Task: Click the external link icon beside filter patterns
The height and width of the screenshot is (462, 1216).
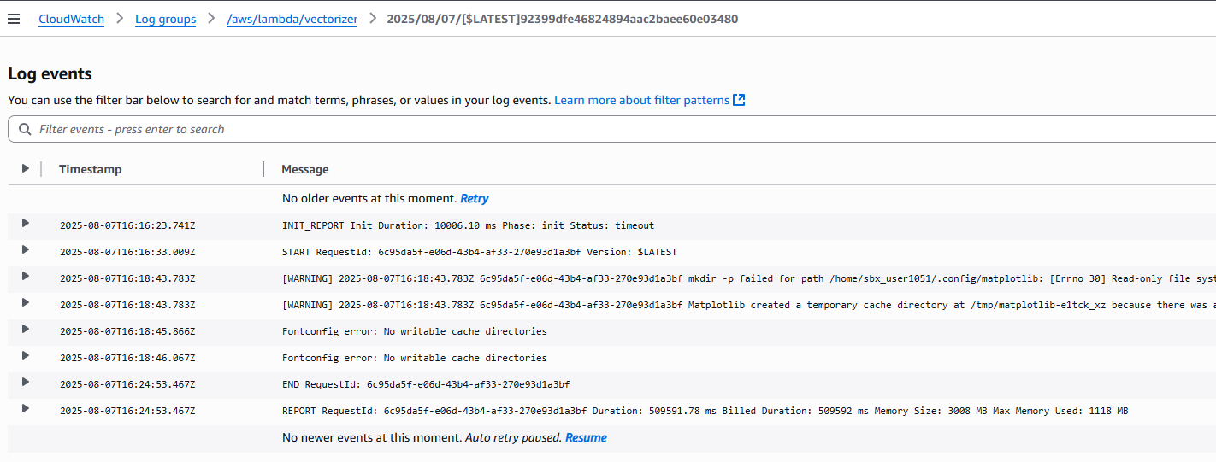Action: 740,100
